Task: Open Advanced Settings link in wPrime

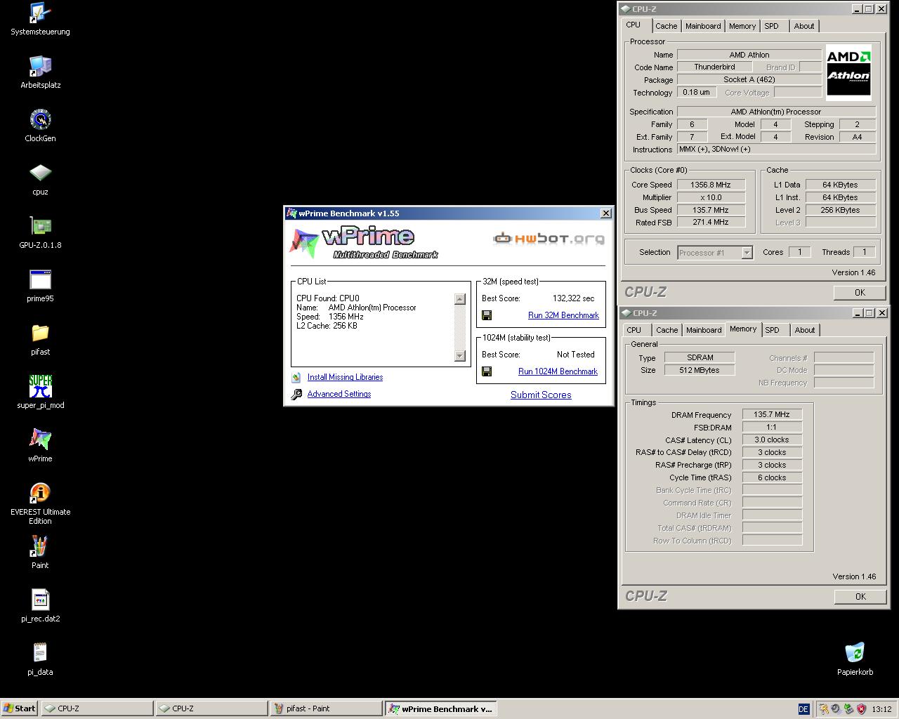Action: [x=339, y=395]
